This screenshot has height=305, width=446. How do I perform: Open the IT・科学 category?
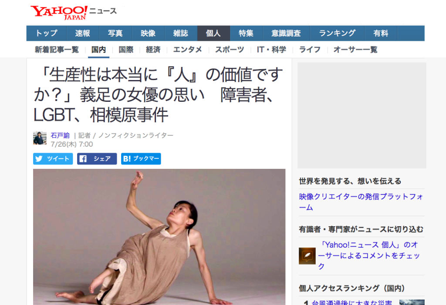click(x=271, y=50)
